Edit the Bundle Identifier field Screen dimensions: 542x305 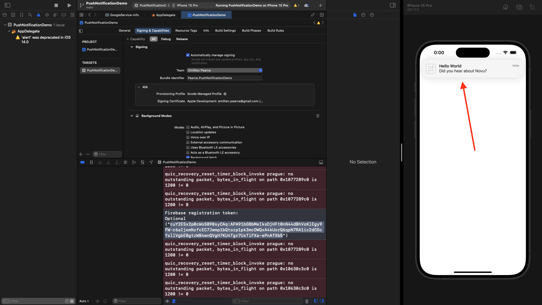coord(225,78)
